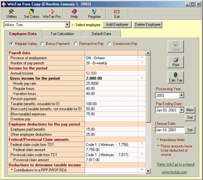Click the Save floppy disk button

[x=176, y=46]
